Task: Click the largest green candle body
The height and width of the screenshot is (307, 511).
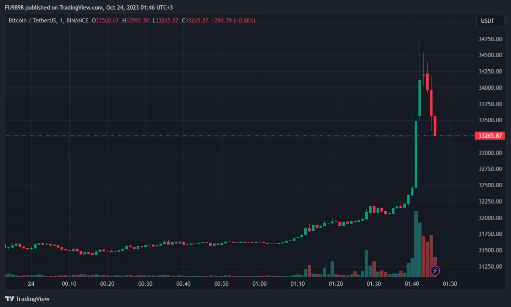Action: [416, 155]
